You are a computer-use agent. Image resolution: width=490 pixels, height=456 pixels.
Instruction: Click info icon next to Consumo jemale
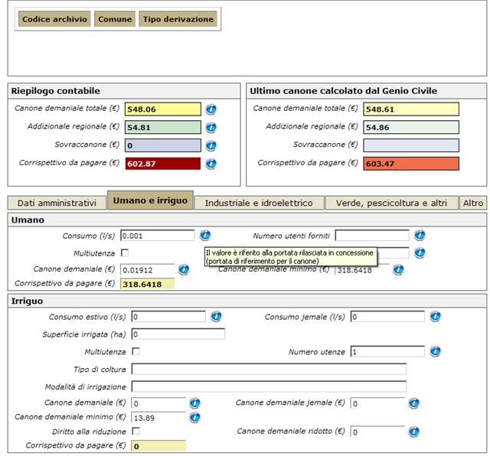pos(435,317)
